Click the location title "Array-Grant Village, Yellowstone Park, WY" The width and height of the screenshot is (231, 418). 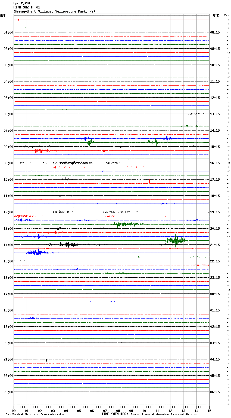click(x=54, y=11)
